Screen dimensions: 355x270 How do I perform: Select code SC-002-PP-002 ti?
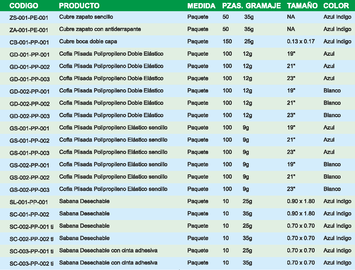(x=31, y=239)
